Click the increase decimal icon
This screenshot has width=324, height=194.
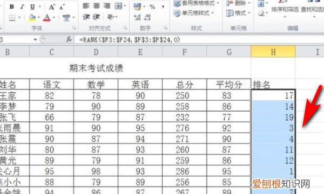click(137, 18)
